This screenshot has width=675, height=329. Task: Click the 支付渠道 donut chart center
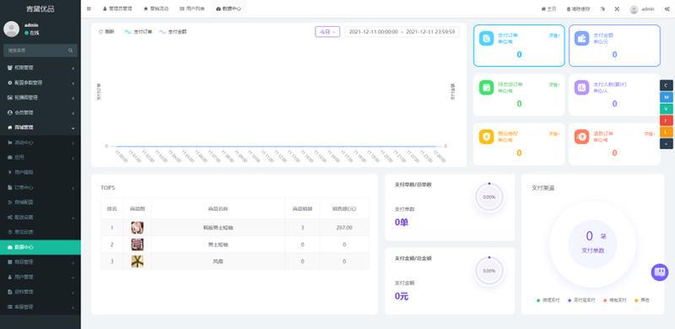click(x=593, y=244)
